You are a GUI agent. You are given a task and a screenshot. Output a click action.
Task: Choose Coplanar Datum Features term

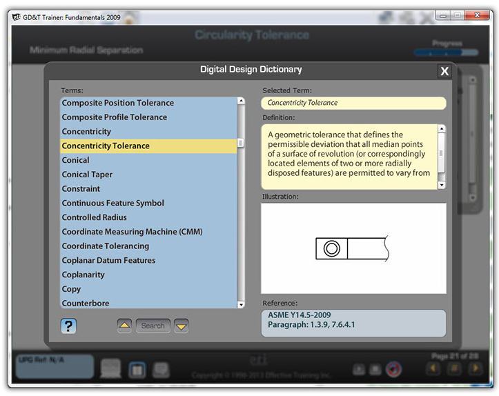tap(108, 260)
